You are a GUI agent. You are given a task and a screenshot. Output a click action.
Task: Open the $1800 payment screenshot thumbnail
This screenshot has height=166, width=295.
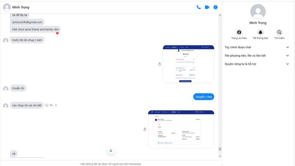[x=188, y=64]
